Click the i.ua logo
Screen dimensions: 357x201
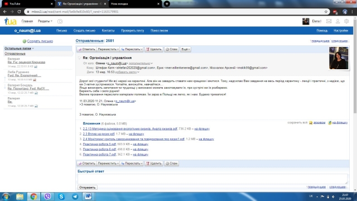click(x=11, y=21)
